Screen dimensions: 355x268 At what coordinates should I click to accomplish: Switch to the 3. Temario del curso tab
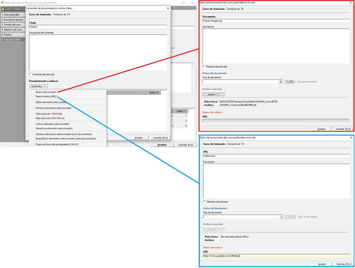click(13, 25)
